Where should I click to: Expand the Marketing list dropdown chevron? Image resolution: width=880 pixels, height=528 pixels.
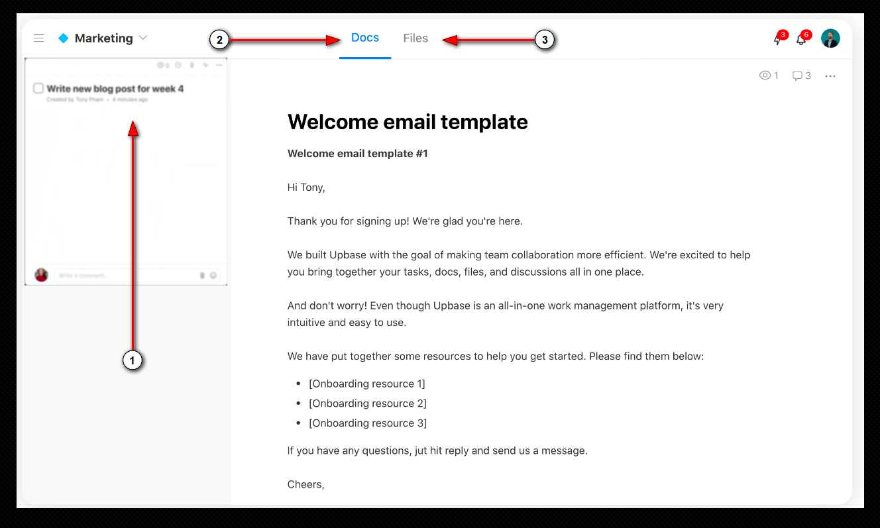(x=143, y=38)
